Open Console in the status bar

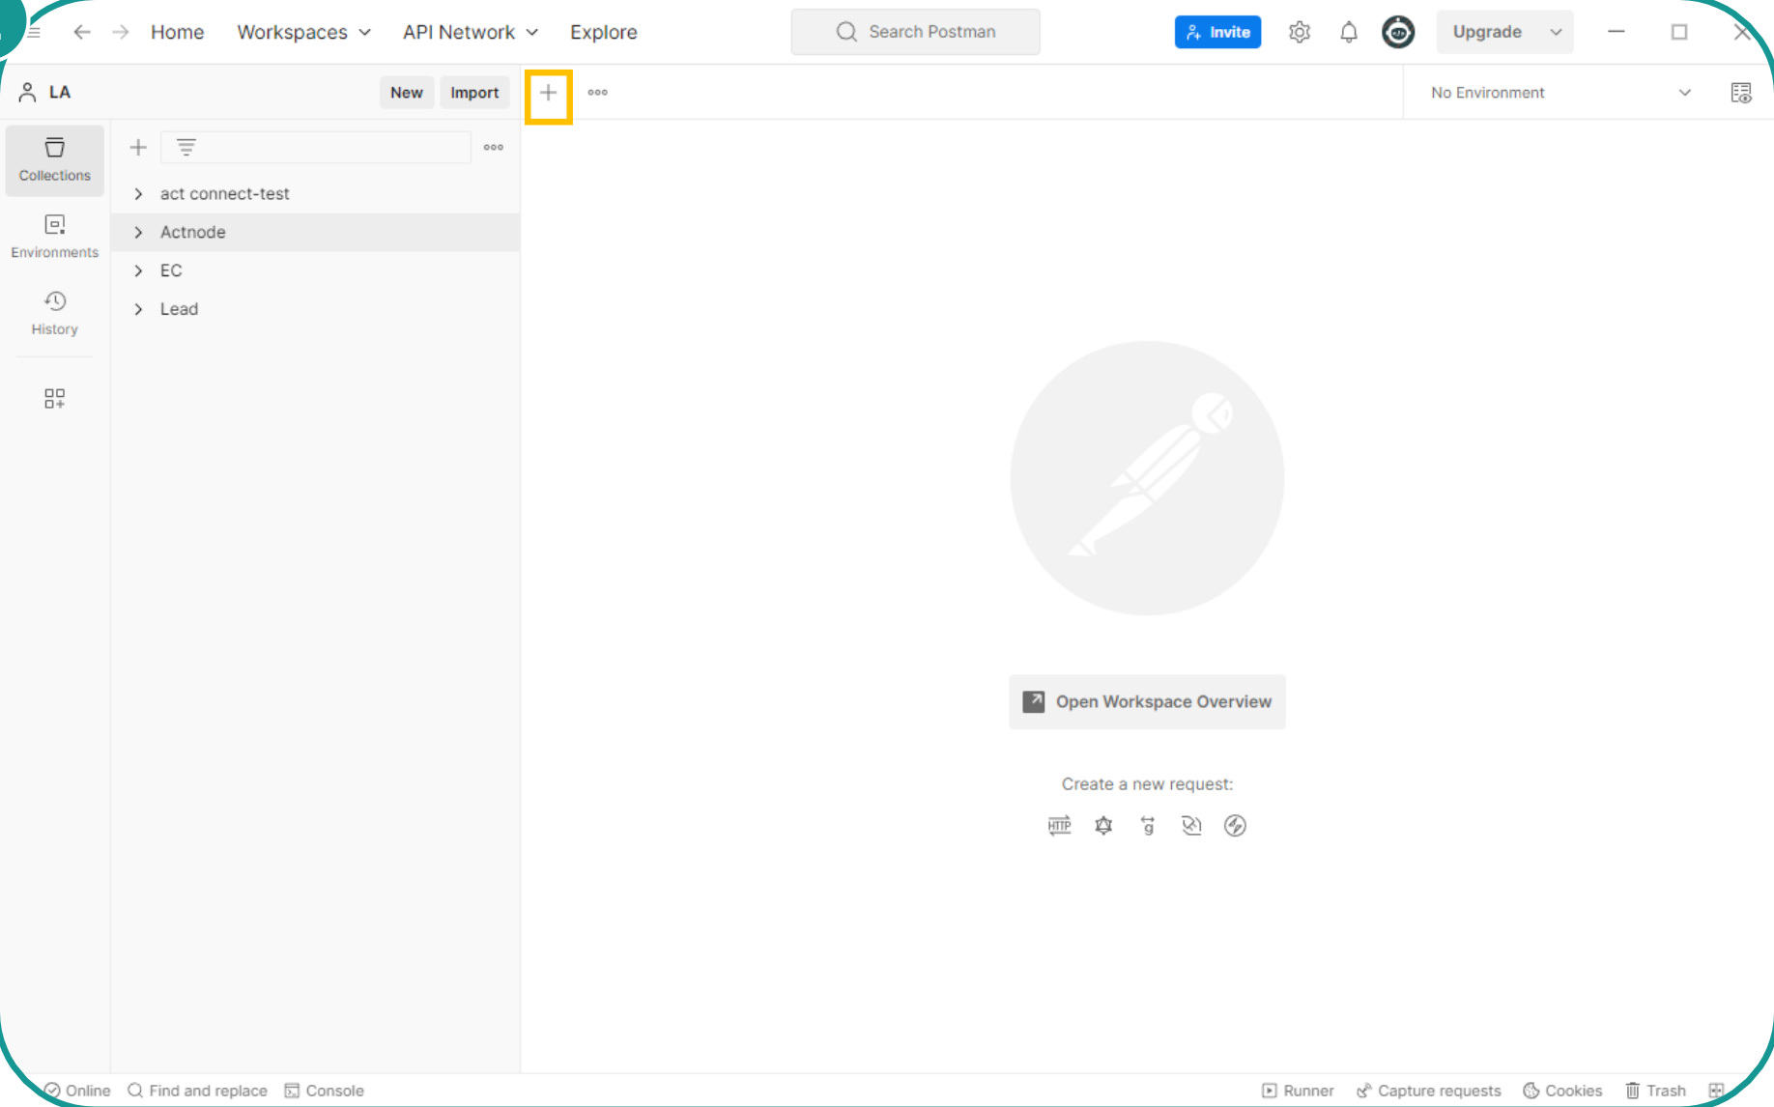click(324, 1091)
